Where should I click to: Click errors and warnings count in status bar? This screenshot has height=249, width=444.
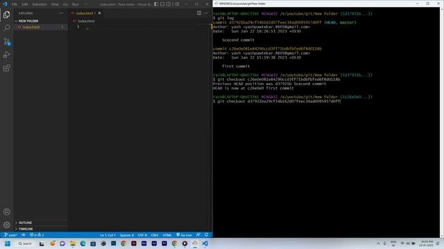37,235
